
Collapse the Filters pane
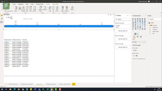pyautogui.click(x=130, y=16)
